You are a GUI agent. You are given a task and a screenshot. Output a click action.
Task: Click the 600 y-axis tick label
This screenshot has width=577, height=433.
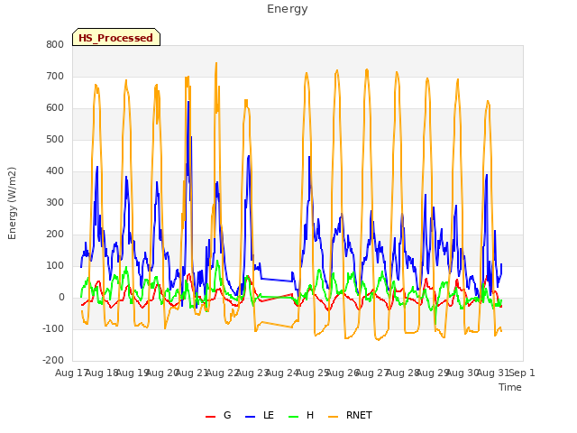pyautogui.click(x=55, y=108)
